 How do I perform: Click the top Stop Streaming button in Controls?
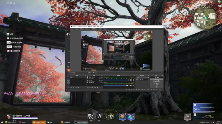(x=157, y=77)
